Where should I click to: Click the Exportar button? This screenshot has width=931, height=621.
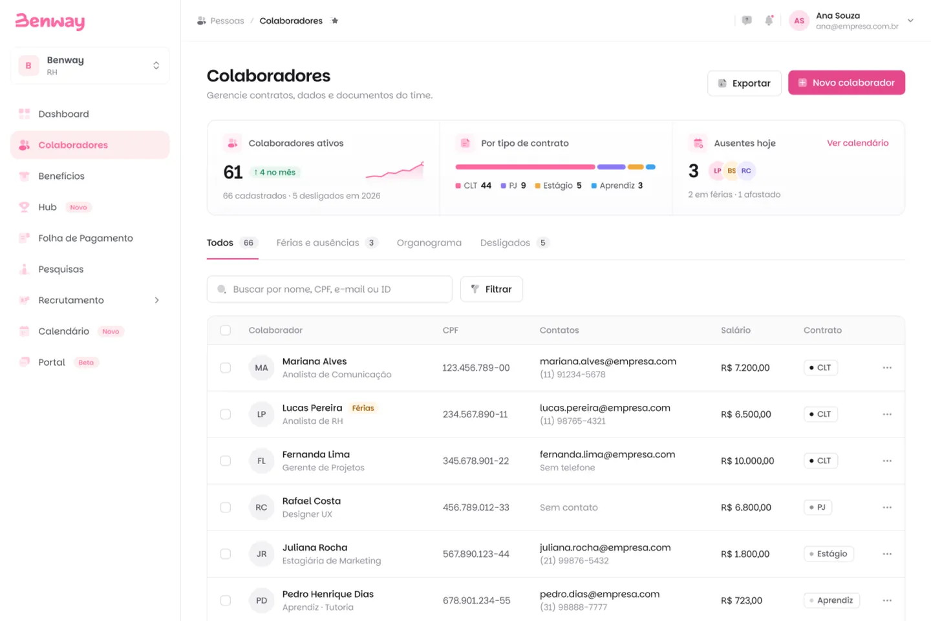point(744,83)
